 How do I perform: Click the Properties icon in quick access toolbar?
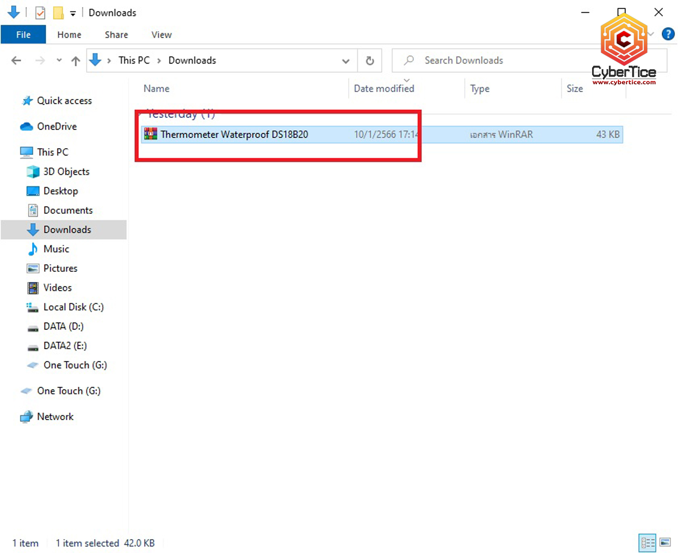(x=40, y=13)
